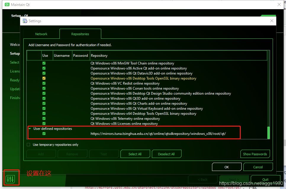This screenshot has height=189, width=286.
Task: Toggle Qt Datavis3D add-on repository checkbox
Action: 44,73
